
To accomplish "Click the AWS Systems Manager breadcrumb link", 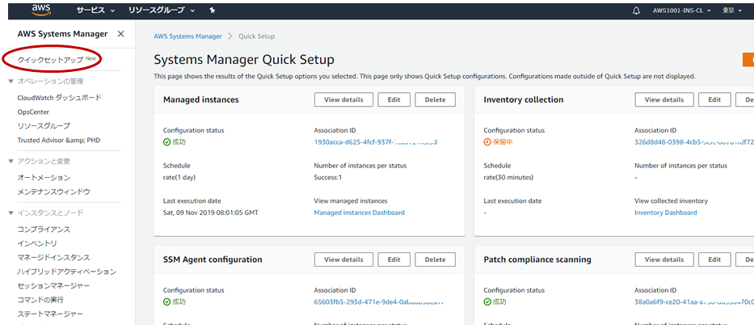I will pyautogui.click(x=187, y=36).
